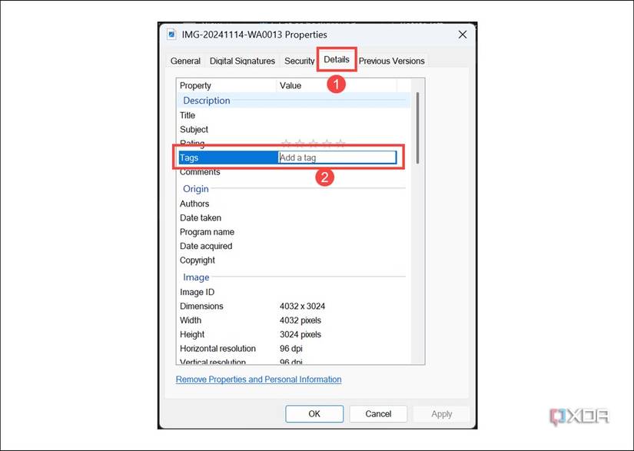
Task: Switch to Previous Versions tab
Action: tap(391, 61)
